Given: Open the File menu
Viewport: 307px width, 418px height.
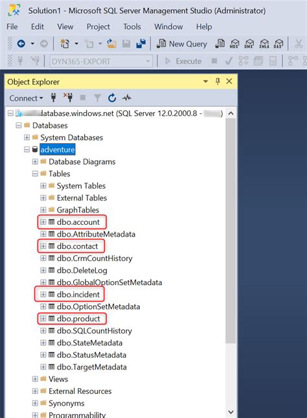Looking at the screenshot, I should (x=12, y=27).
